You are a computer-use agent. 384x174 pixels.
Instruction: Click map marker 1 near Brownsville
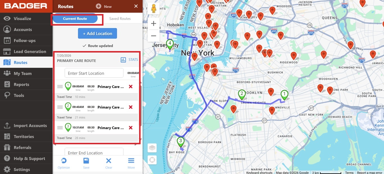pyautogui.click(x=284, y=95)
